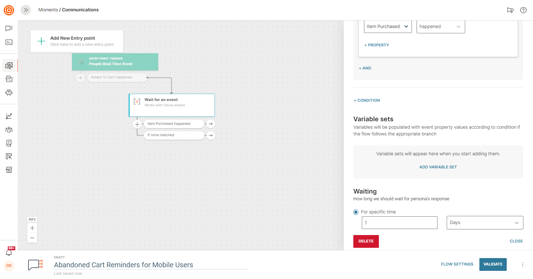The width and height of the screenshot is (533, 279).
Task: Zoom out the canvas with minus button
Action: (32, 238)
